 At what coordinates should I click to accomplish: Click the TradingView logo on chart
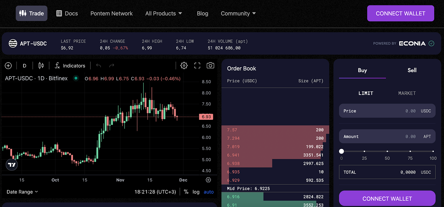12,165
